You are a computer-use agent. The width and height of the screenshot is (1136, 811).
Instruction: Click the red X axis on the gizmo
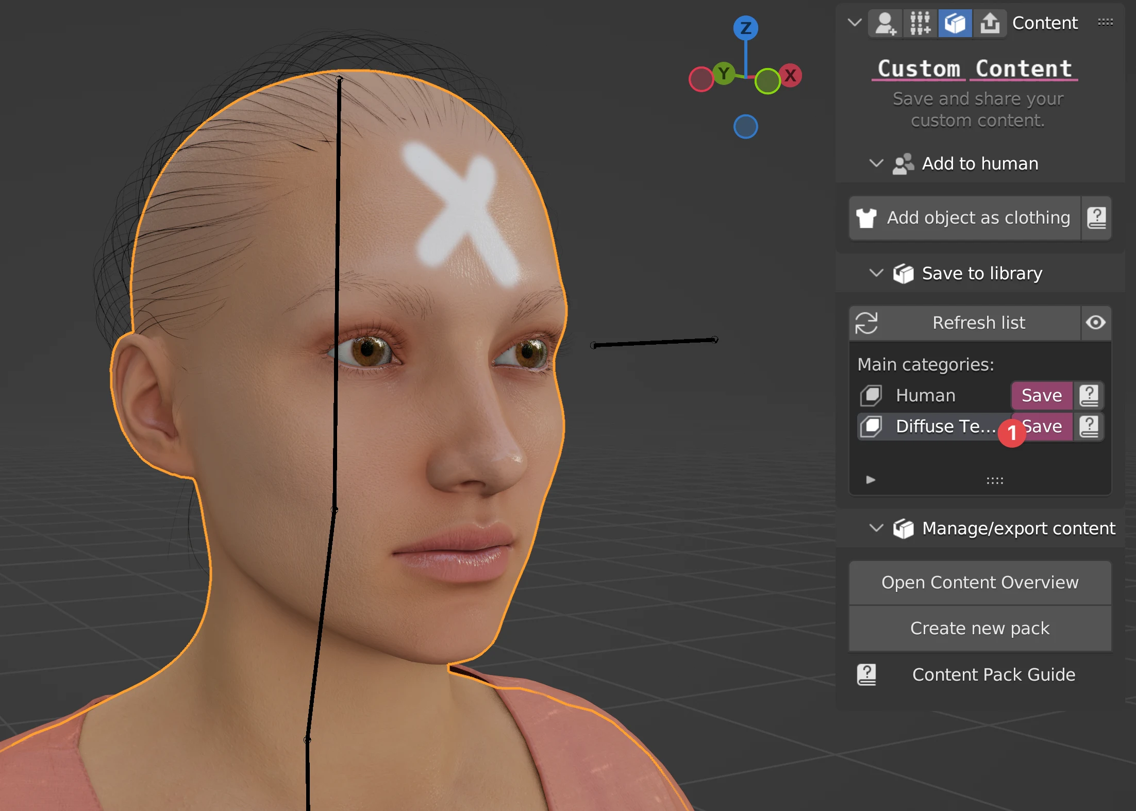[x=790, y=76]
